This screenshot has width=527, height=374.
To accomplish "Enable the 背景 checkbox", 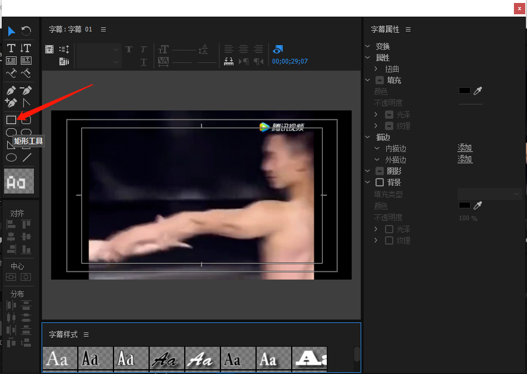I will pos(380,182).
